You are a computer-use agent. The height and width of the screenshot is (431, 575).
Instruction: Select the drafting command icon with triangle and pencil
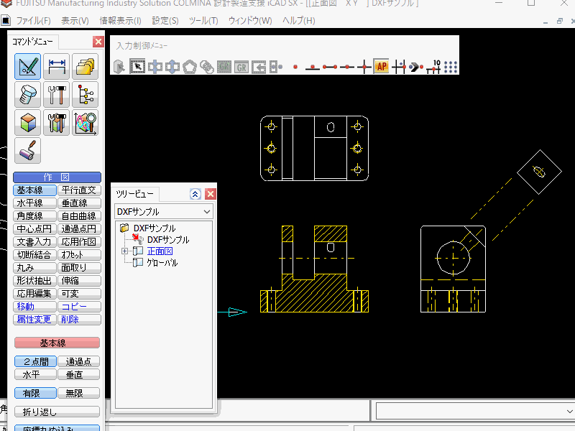[x=27, y=67]
